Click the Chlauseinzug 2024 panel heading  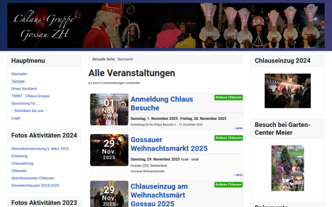tap(282, 61)
